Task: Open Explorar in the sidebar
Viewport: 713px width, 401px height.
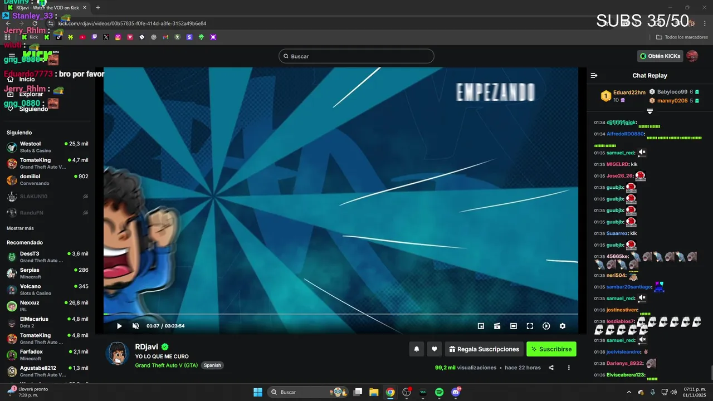Action: pos(31,94)
